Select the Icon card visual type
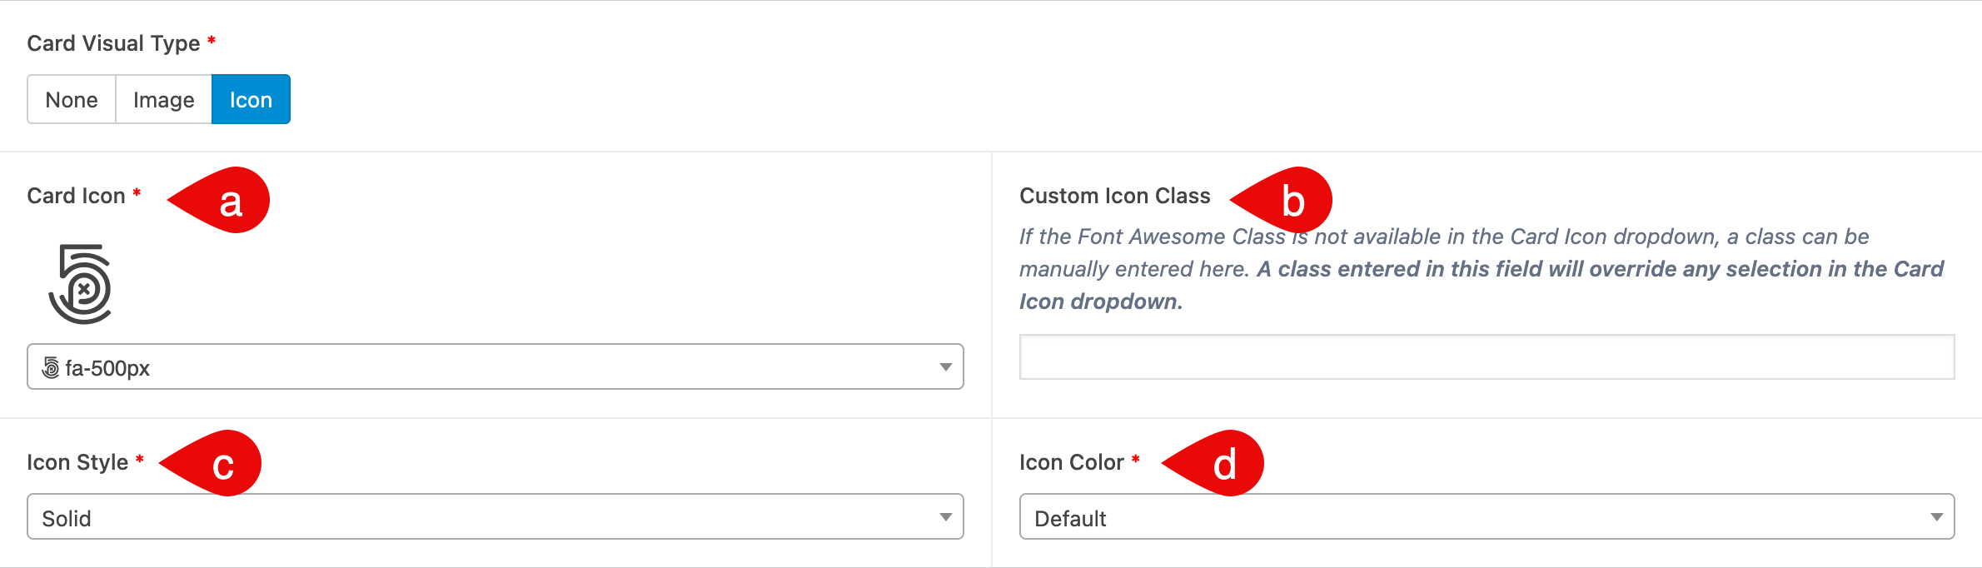This screenshot has width=1982, height=568. [x=251, y=100]
